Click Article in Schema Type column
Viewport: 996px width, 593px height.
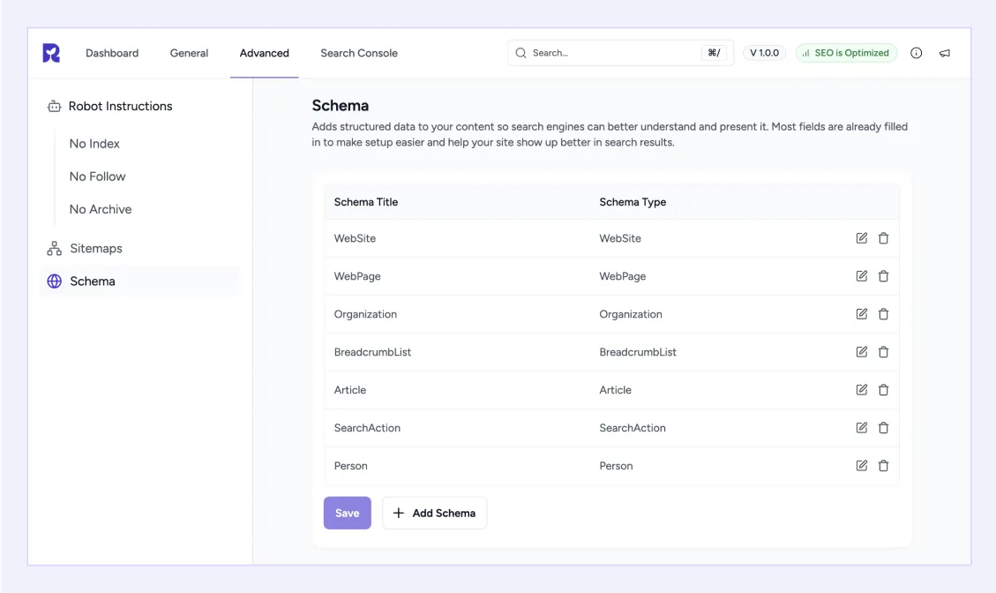[616, 390]
